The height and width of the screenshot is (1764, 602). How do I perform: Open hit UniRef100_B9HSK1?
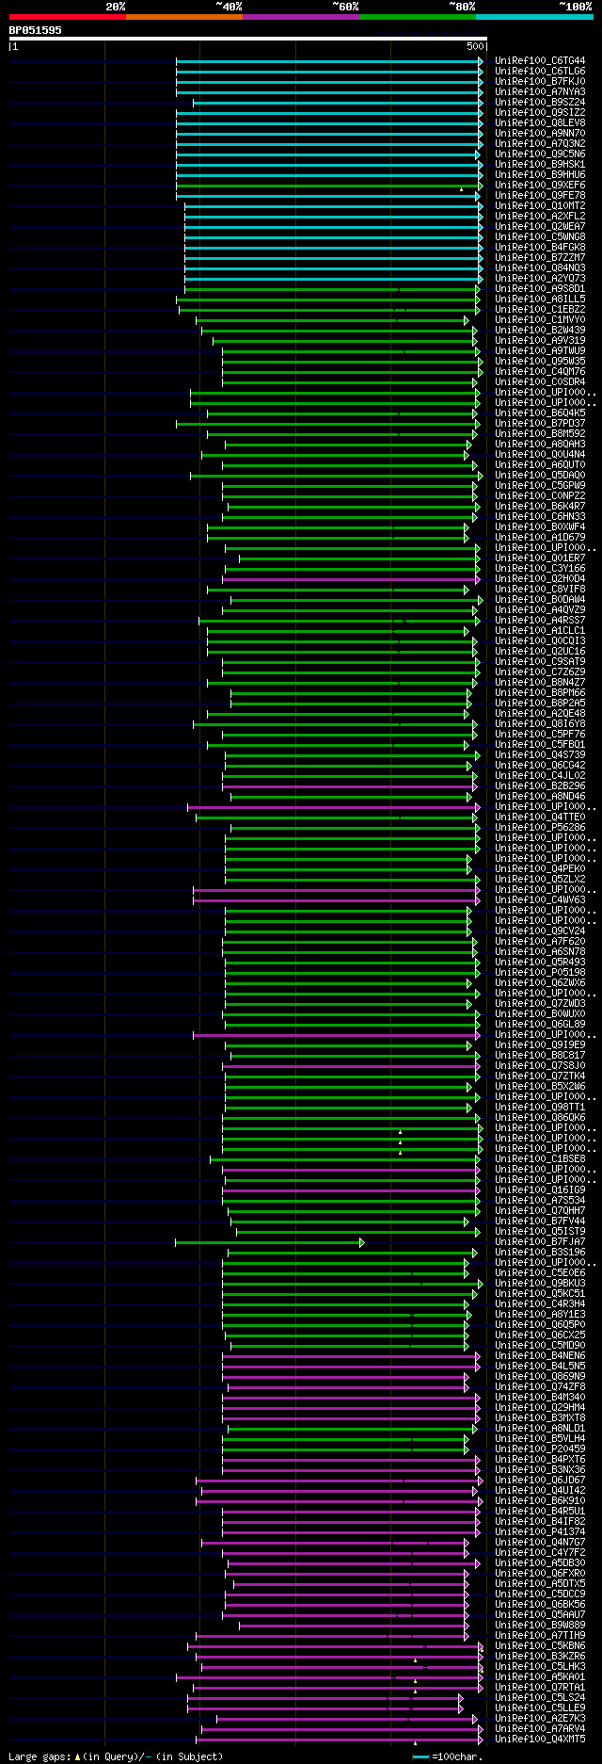click(540, 165)
